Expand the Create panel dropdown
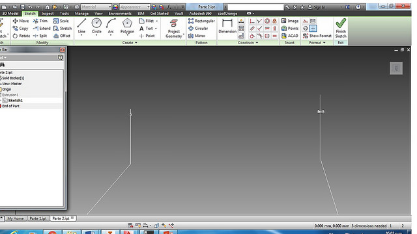Viewport: 417px width, 234px height. click(130, 42)
